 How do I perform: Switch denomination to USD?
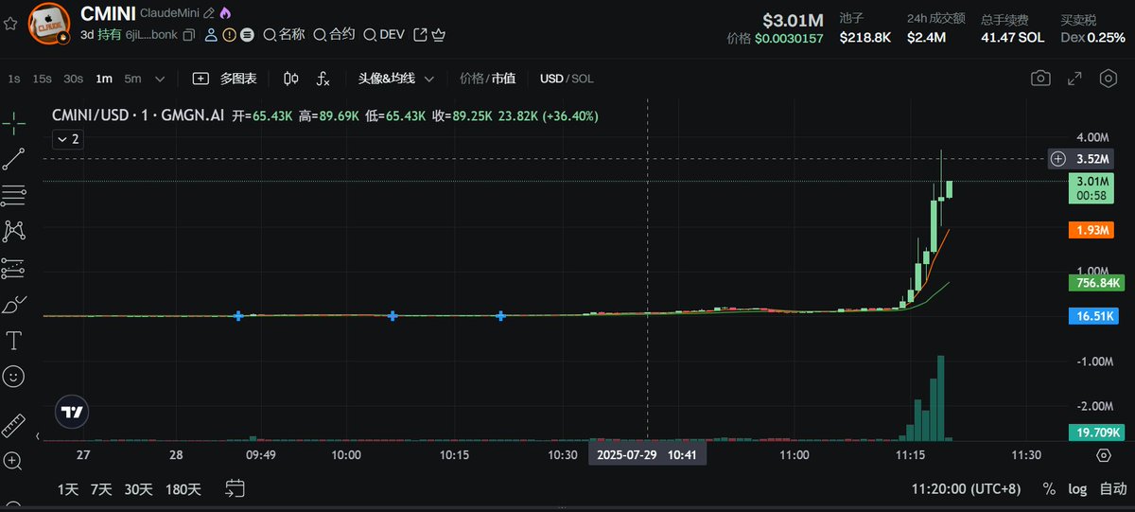(x=551, y=79)
